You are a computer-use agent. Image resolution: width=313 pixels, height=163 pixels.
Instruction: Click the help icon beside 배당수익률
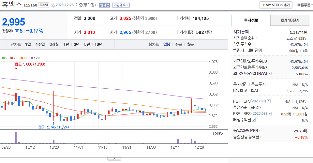[x=254, y=120]
